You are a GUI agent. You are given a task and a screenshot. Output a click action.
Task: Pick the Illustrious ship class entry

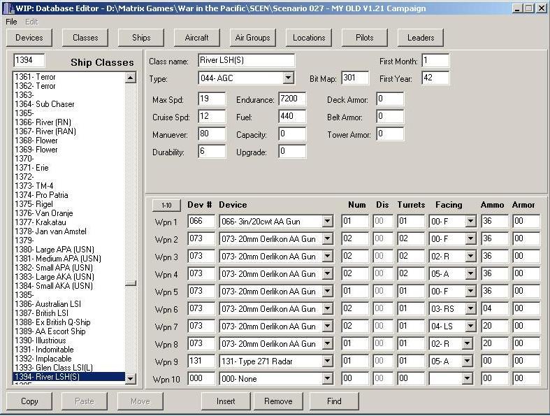click(x=41, y=340)
